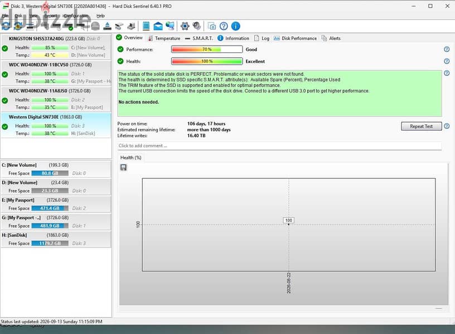Click the 43 °C temperature bar of KINGSTON
This screenshot has width=455, height=334.
tap(50, 55)
